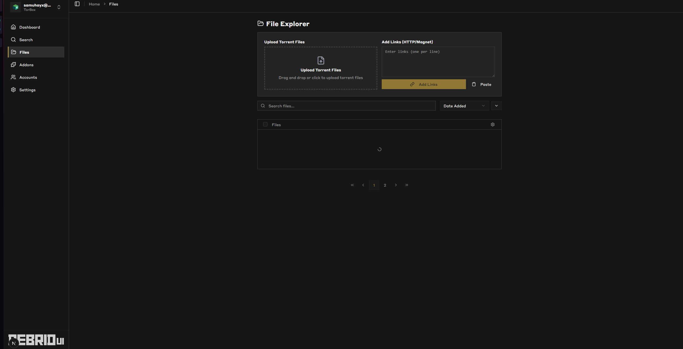683x349 pixels.
Task: Expand the account switcher chevrons
Action: click(x=59, y=7)
